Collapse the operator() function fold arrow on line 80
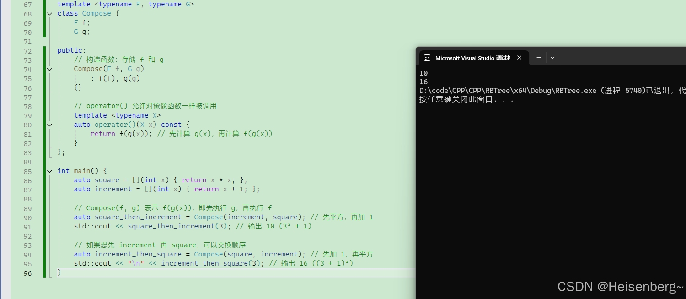Screen dimensions: 686x299 pos(49,125)
